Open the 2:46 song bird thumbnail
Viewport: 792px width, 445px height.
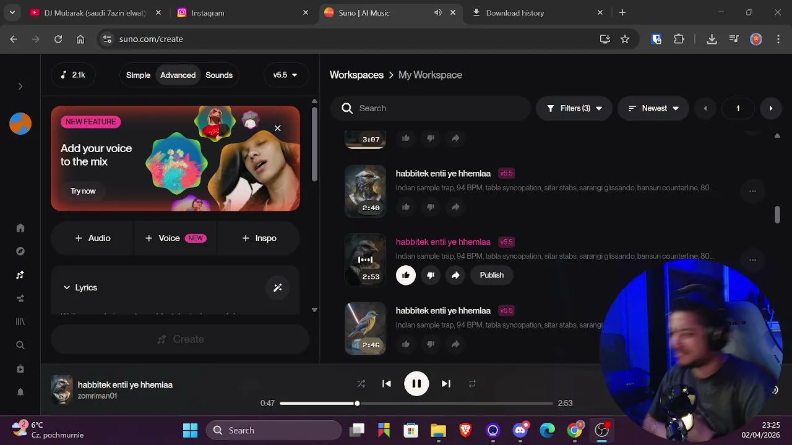pyautogui.click(x=365, y=328)
